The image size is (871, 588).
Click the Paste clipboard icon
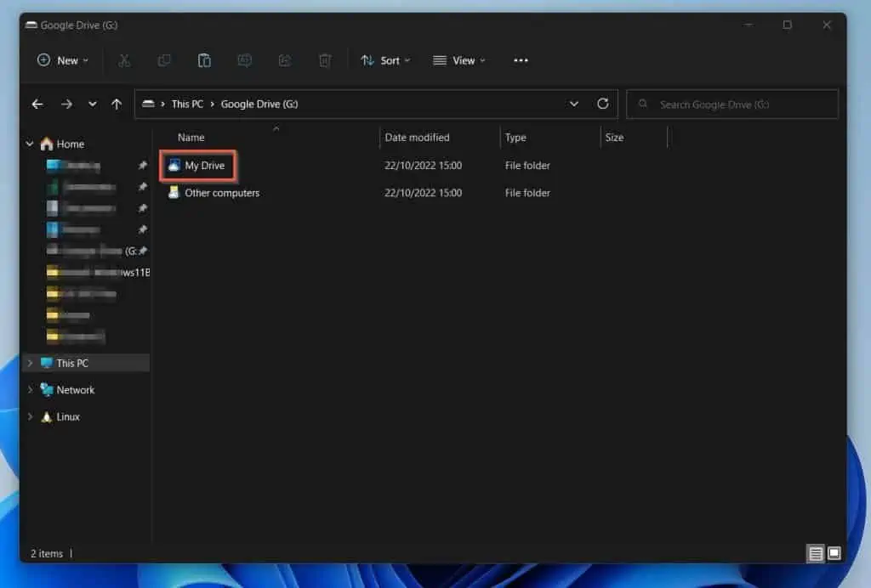coord(204,60)
